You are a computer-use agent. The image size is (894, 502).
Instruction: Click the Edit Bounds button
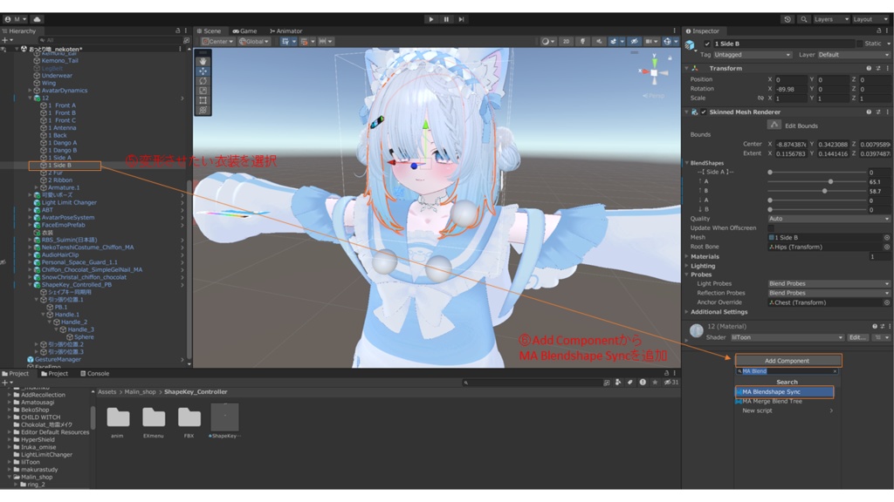click(774, 125)
